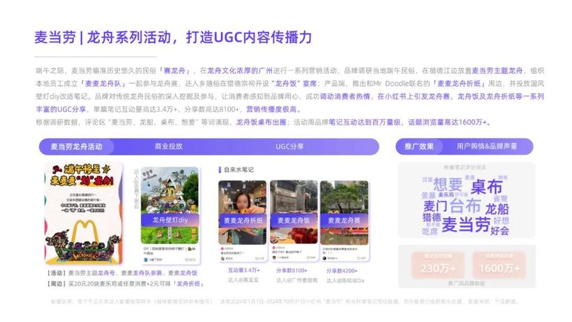Click the 分享数8100+ caption
The width and height of the screenshot is (572, 322).
point(292,270)
